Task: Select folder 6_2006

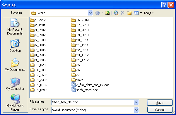Action: 38,45
